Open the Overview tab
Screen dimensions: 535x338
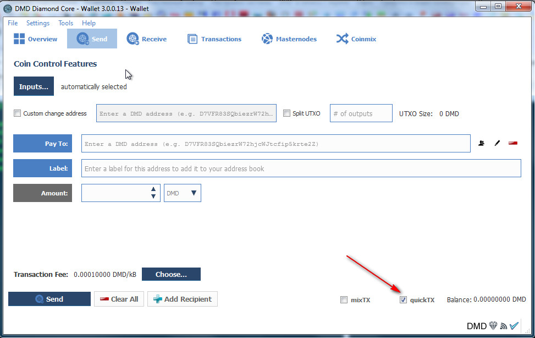tap(36, 39)
